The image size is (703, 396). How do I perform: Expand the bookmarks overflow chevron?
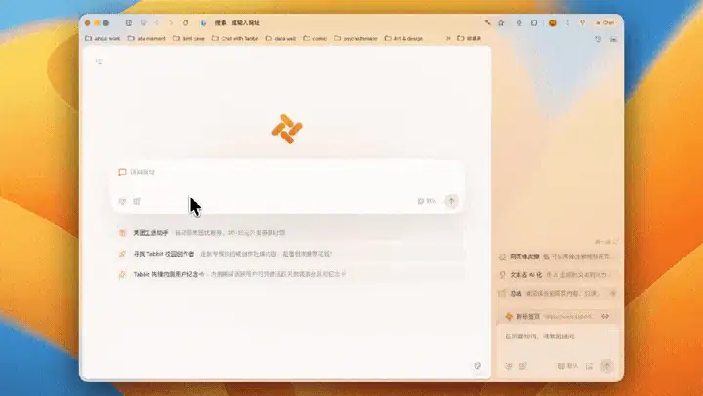tap(448, 38)
